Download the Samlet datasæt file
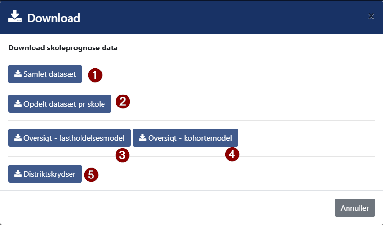The image size is (383, 225). tap(45, 74)
